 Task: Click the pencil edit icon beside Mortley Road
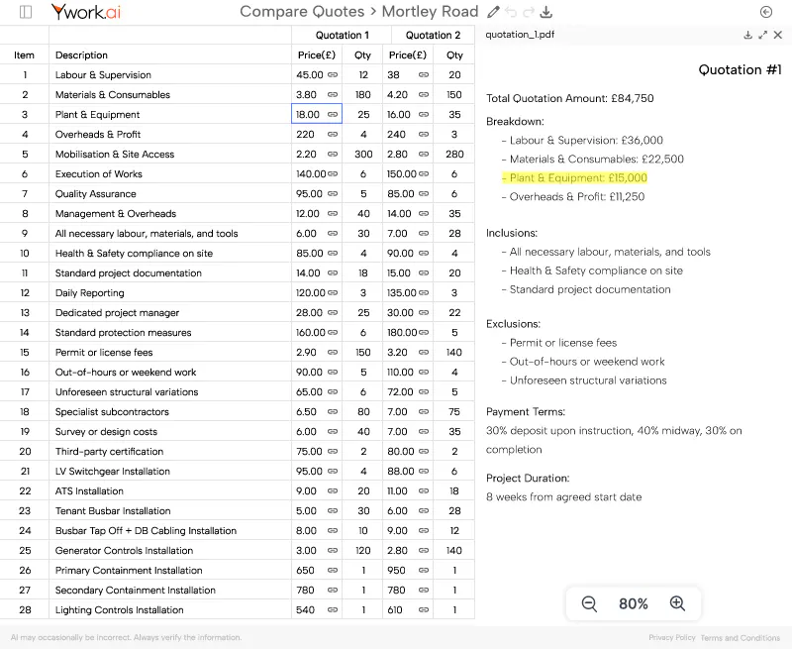(x=493, y=12)
